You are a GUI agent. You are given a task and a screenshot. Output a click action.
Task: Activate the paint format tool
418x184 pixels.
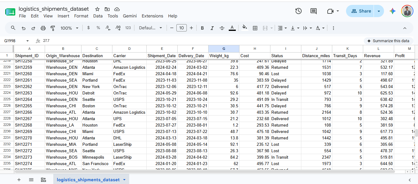click(x=53, y=28)
